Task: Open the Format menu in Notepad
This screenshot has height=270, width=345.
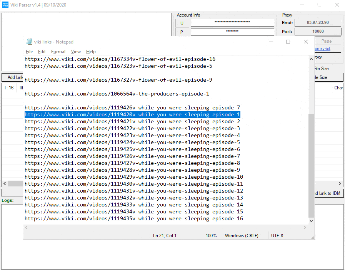Action: (58, 52)
